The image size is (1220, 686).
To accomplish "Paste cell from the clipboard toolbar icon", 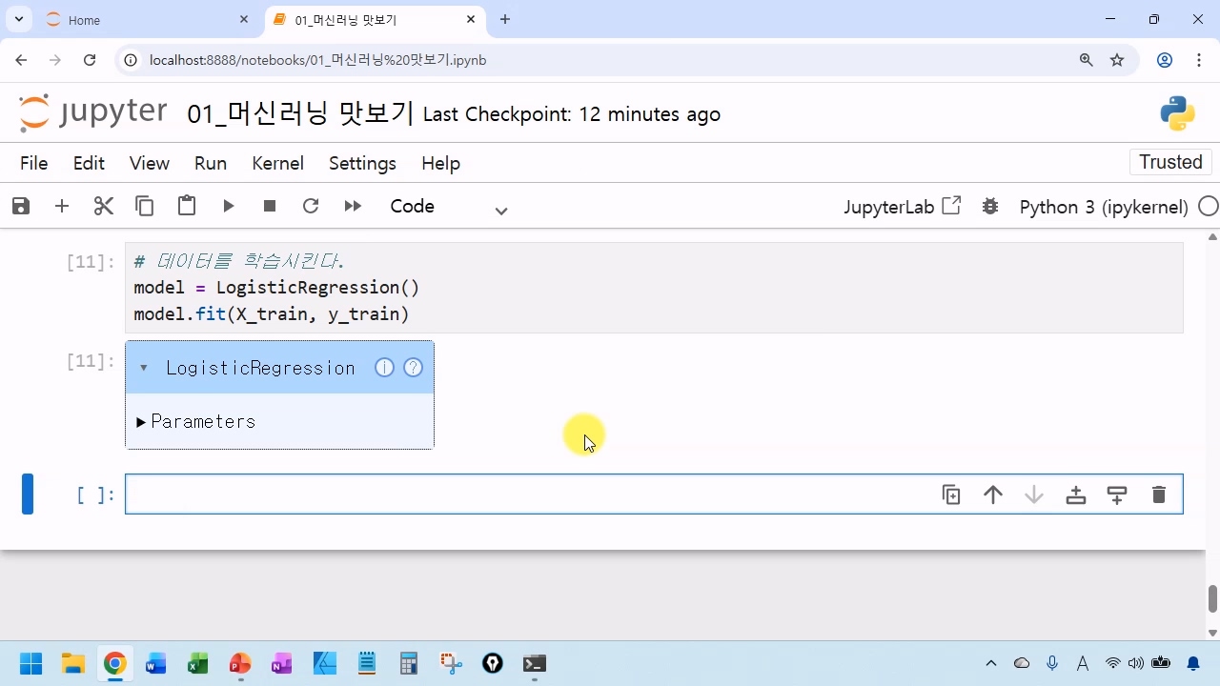I will pyautogui.click(x=187, y=206).
